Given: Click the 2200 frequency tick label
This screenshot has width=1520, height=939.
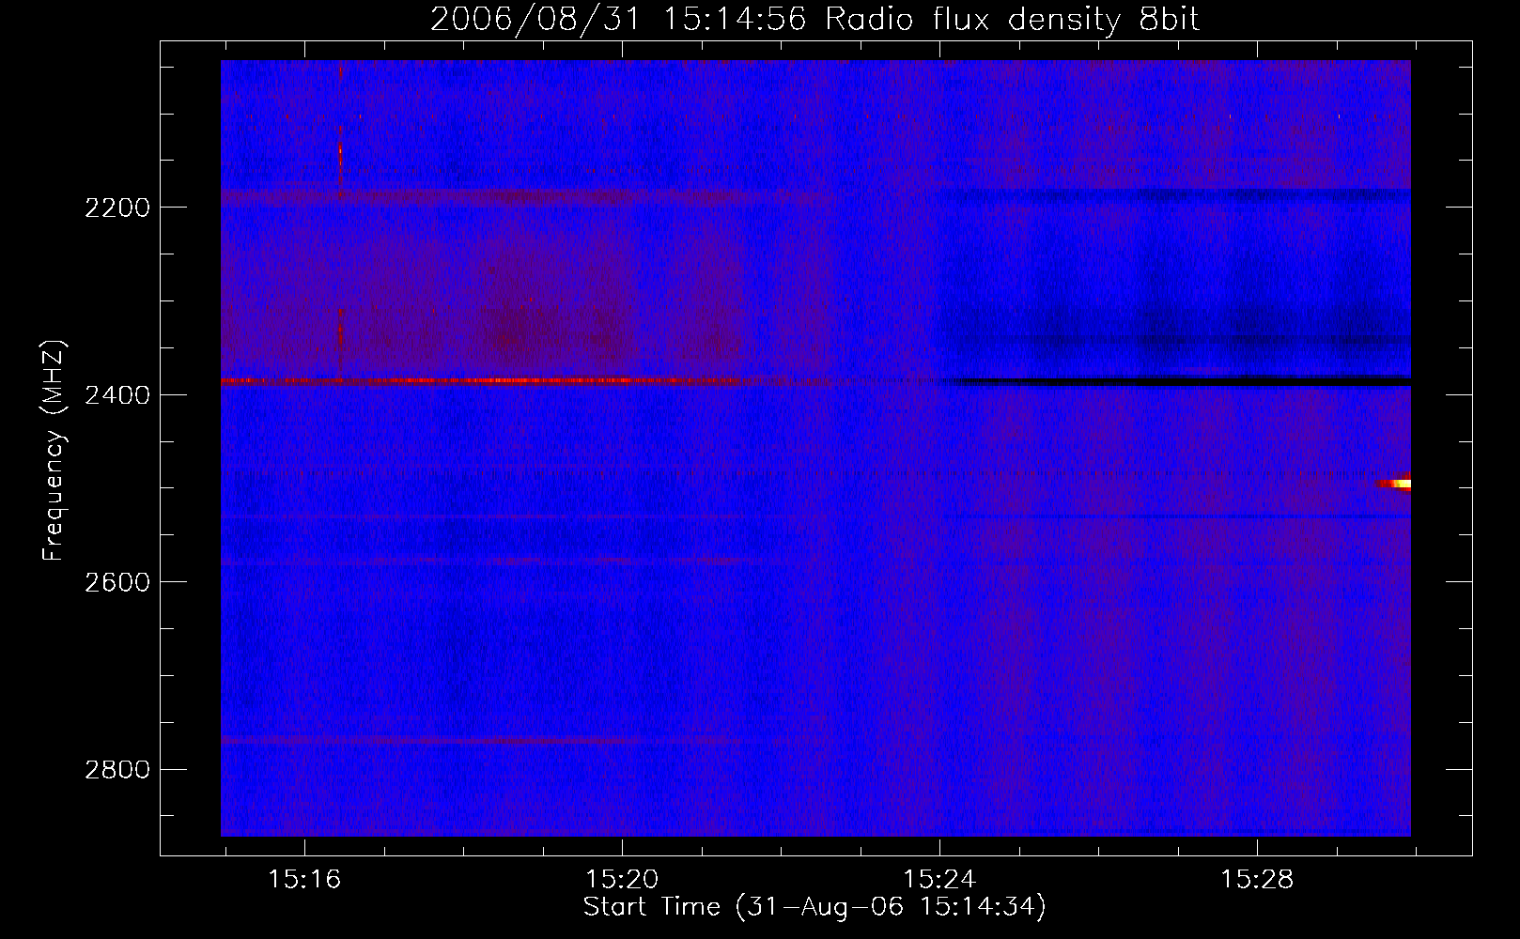Looking at the screenshot, I should pyautogui.click(x=117, y=208).
